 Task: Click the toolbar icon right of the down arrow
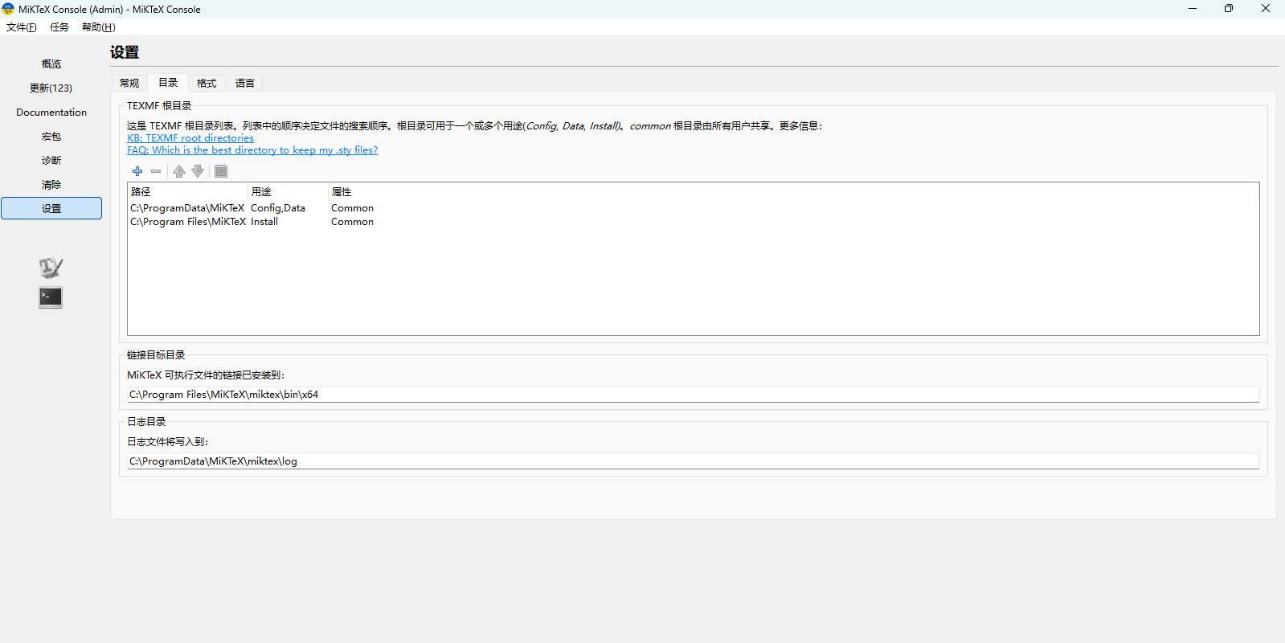click(x=221, y=171)
